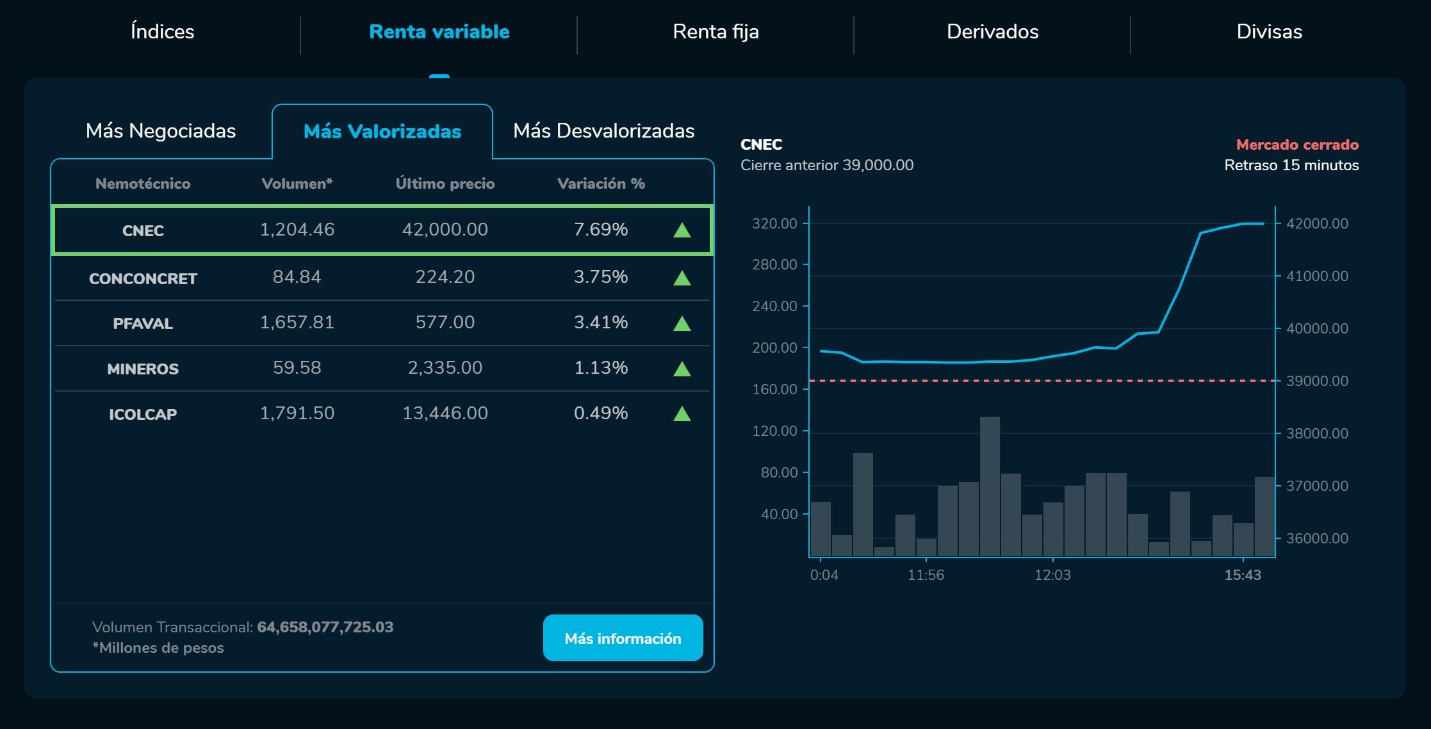Click the green up arrow beside MINEROS

pos(681,367)
